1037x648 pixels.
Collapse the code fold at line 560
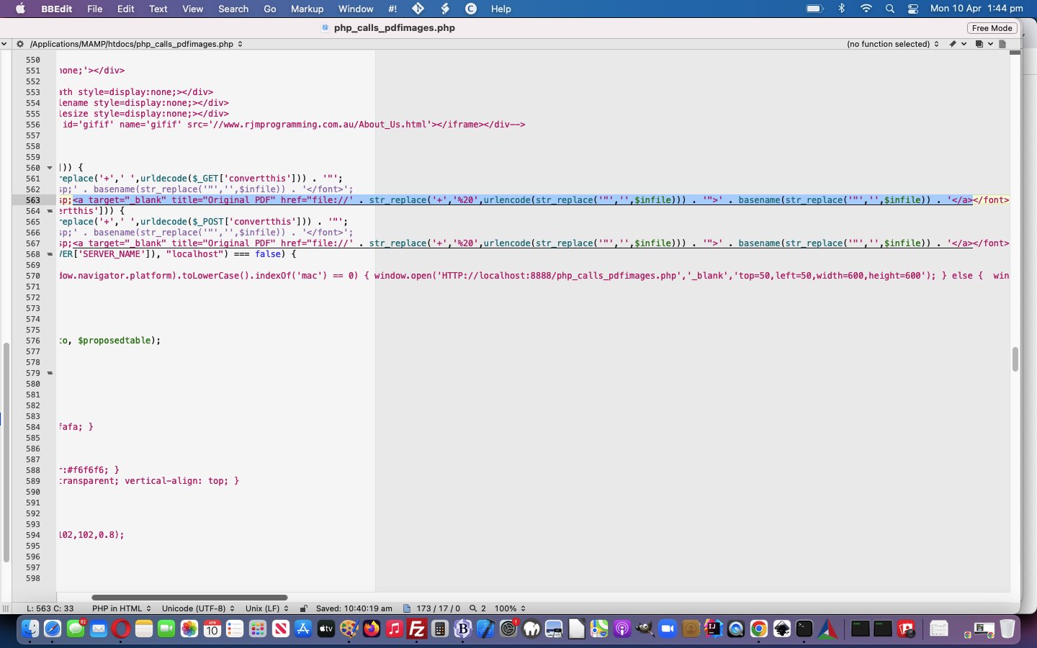pos(50,168)
